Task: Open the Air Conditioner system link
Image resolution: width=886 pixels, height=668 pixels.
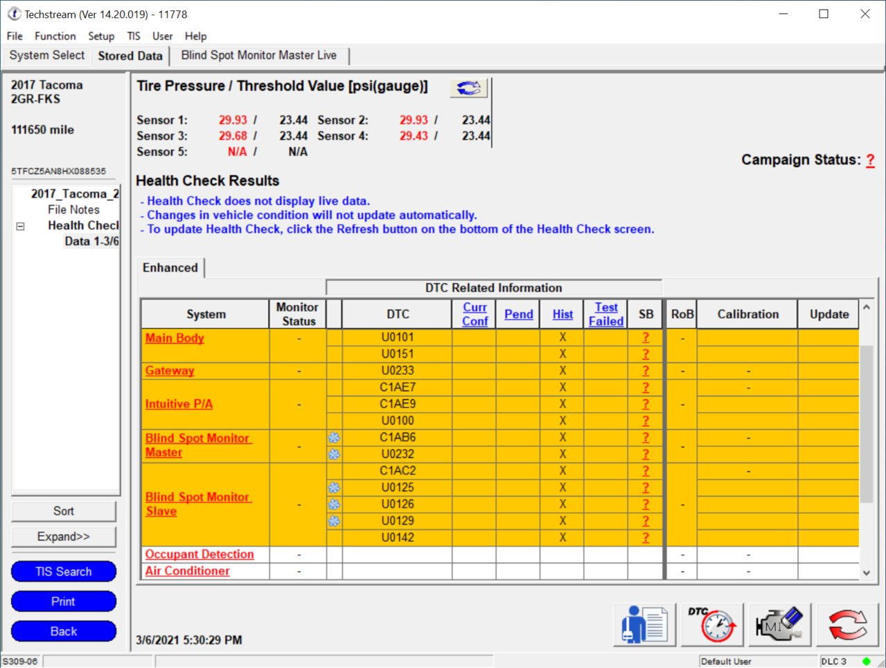Action: click(x=187, y=571)
